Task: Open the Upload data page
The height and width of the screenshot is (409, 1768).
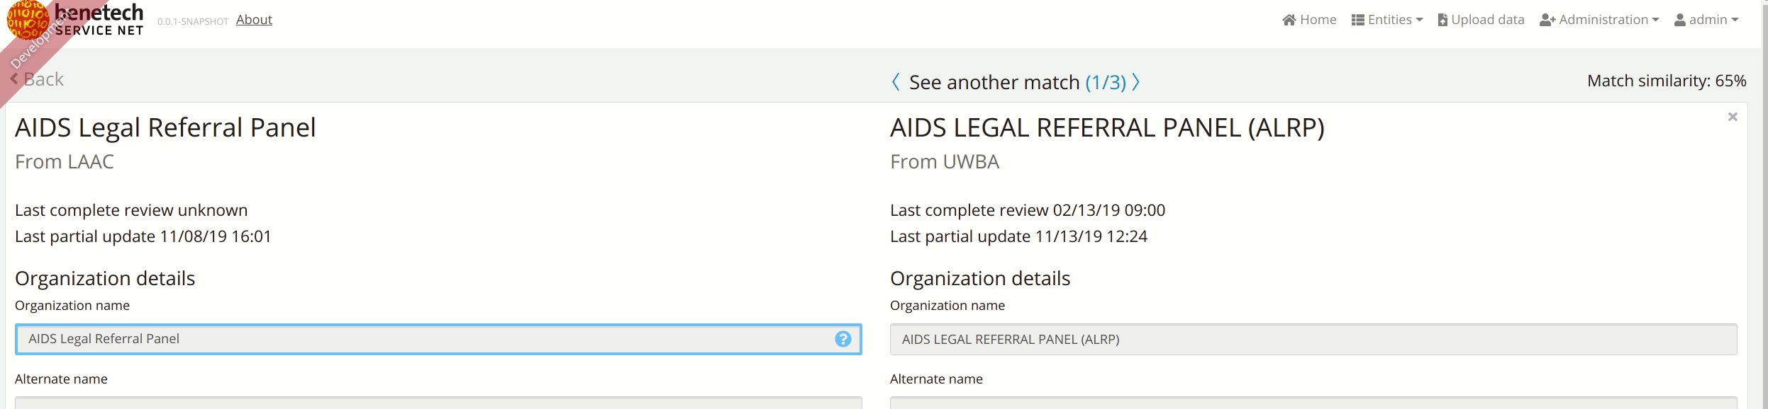Action: [x=1481, y=20]
